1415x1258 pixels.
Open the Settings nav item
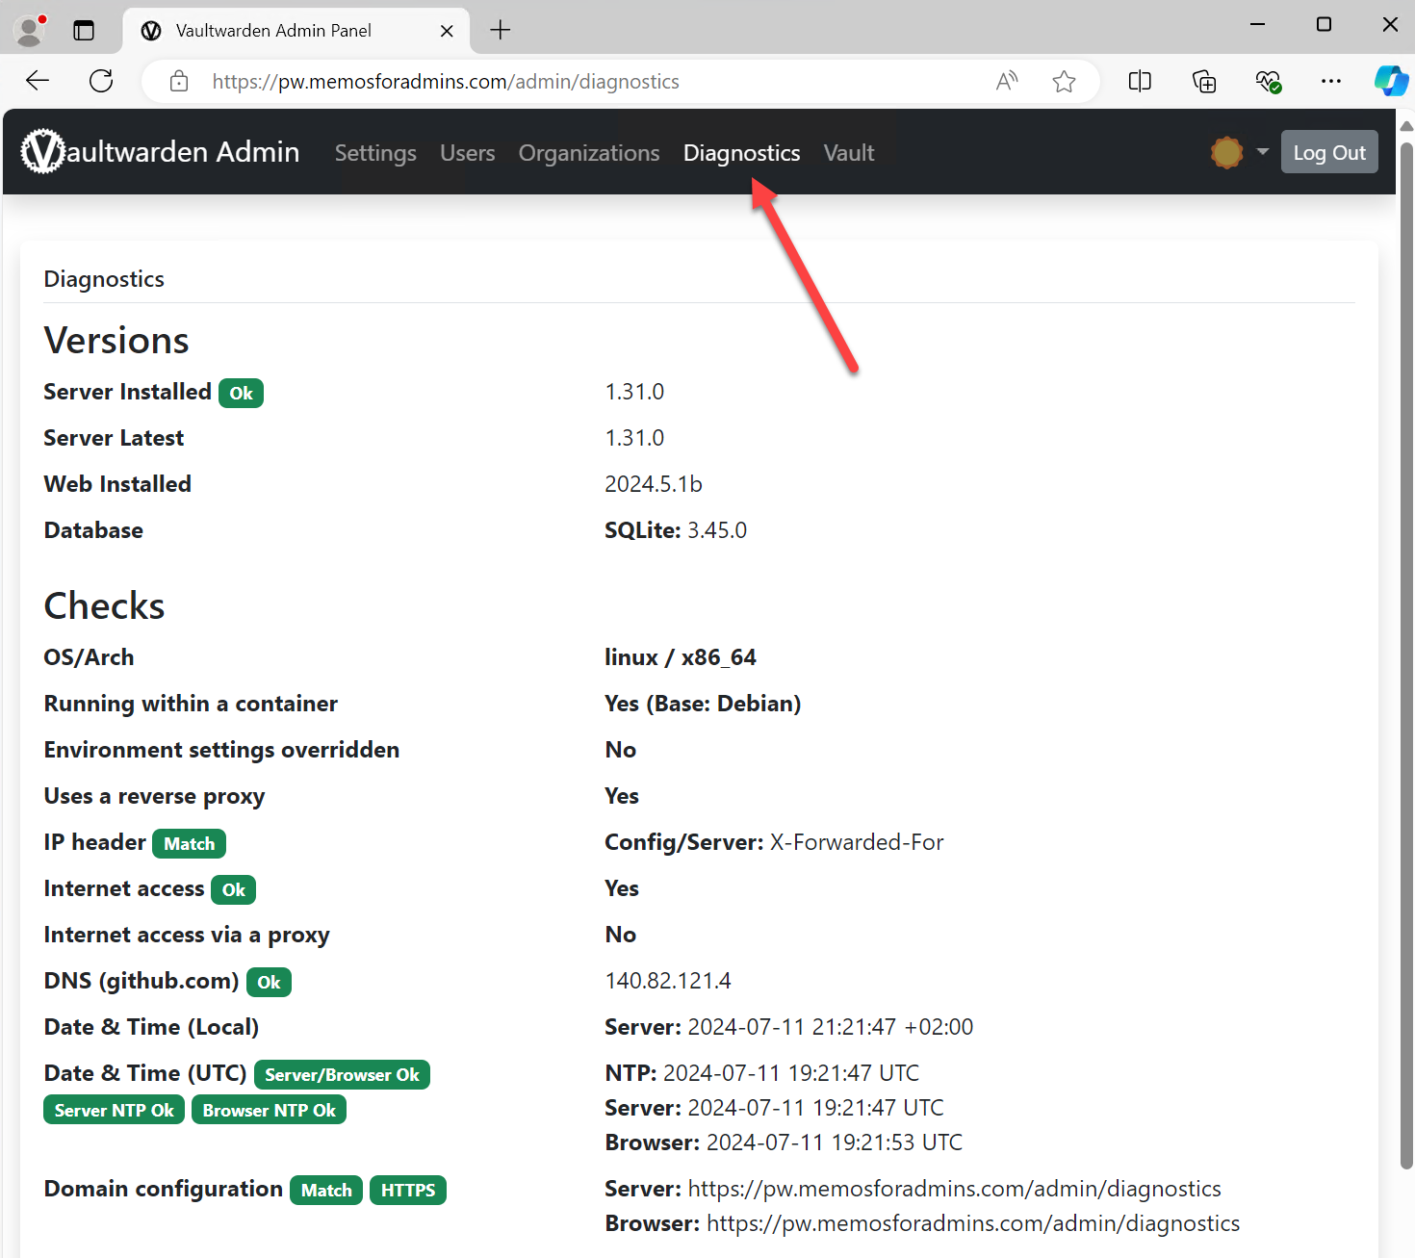375,153
